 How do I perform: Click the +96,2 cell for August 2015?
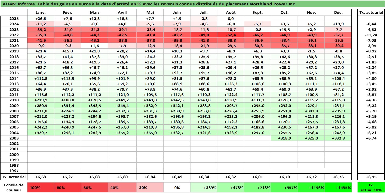pyautogui.click(x=231, y=73)
